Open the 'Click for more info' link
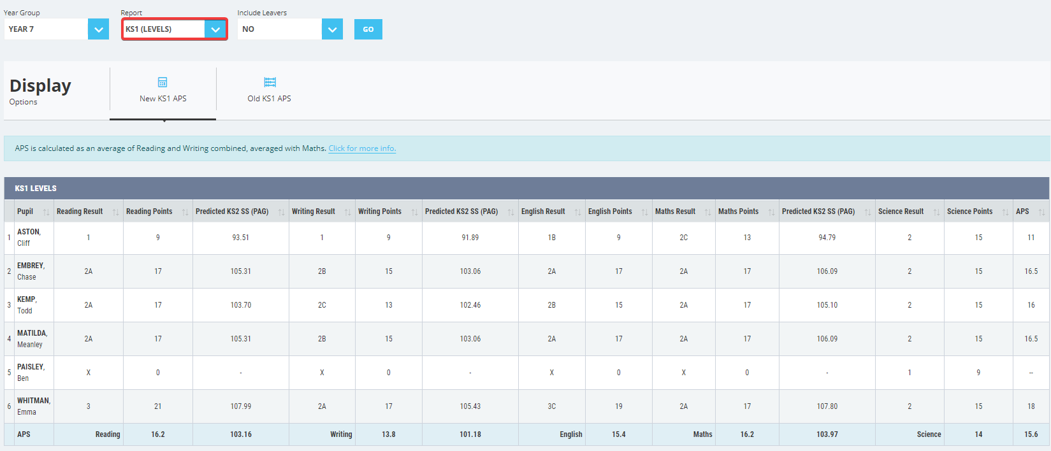Image resolution: width=1051 pixels, height=451 pixels. click(362, 148)
